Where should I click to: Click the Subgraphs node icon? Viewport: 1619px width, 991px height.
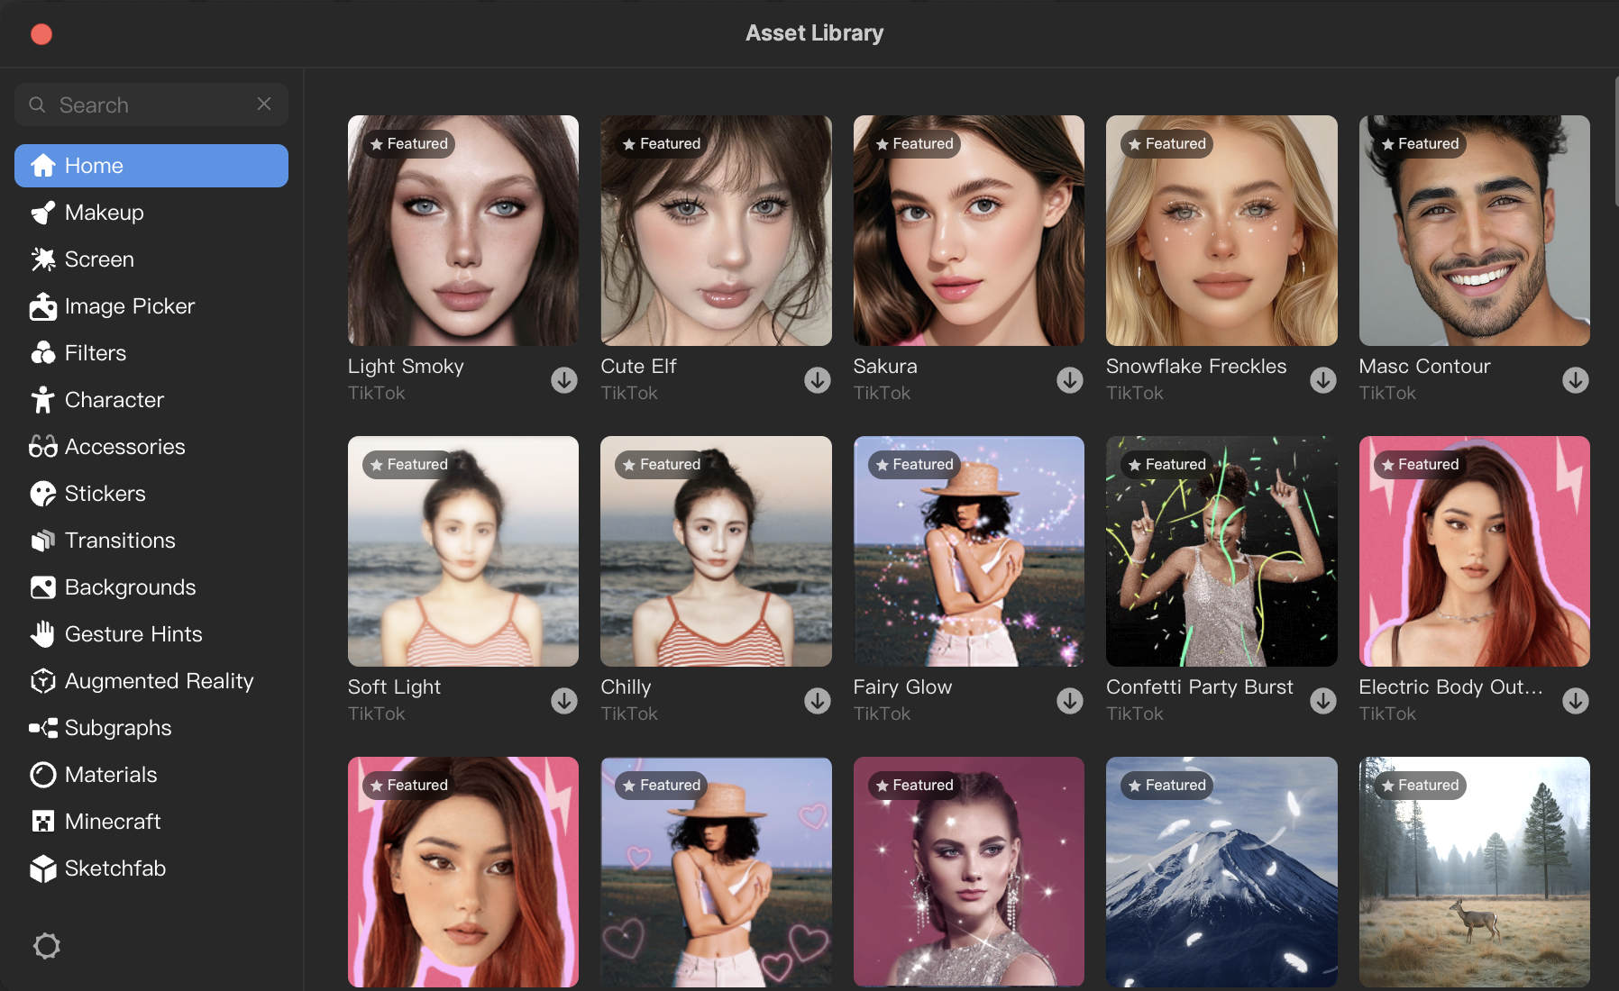coord(42,728)
